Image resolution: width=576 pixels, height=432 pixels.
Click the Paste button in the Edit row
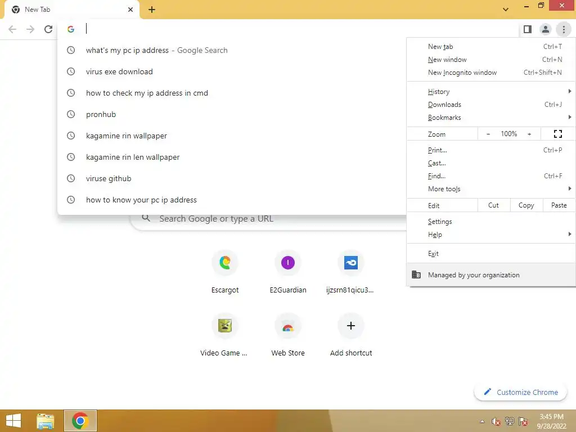(x=559, y=205)
